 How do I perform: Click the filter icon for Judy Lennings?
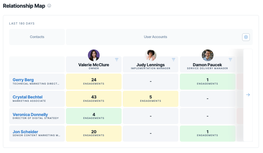pyautogui.click(x=173, y=60)
